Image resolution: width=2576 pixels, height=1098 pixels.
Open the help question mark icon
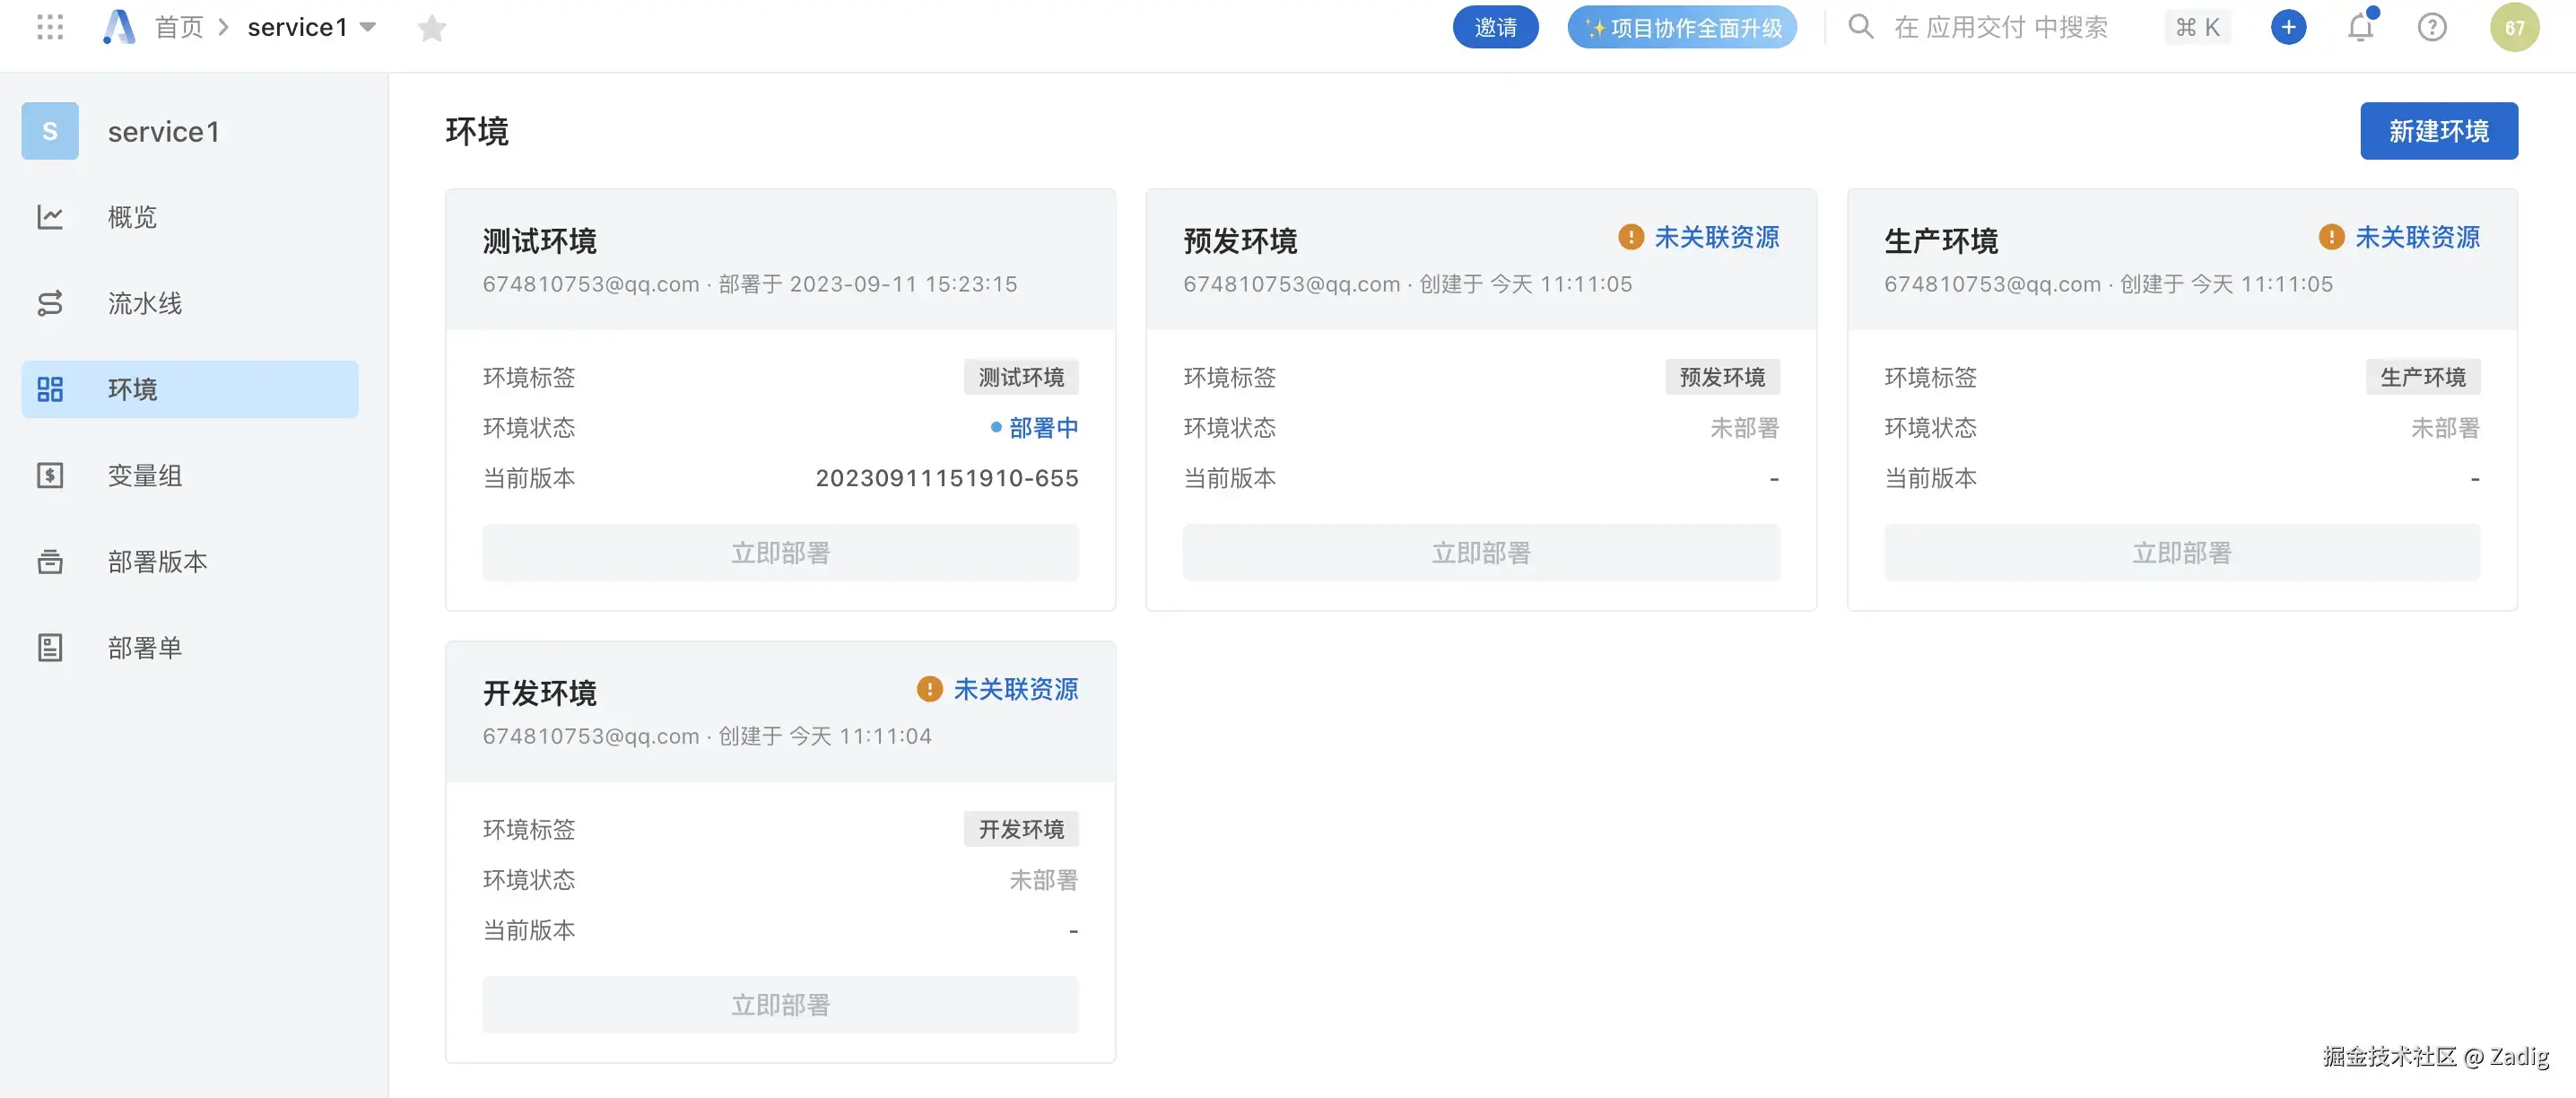[2432, 27]
